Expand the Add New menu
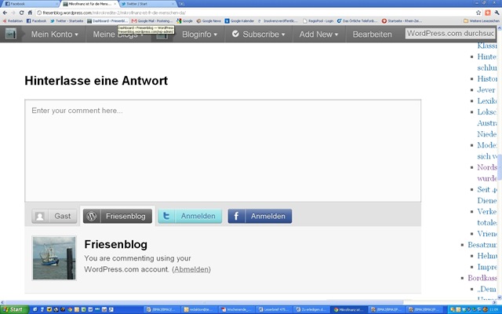This screenshot has height=314, width=502. [x=320, y=35]
